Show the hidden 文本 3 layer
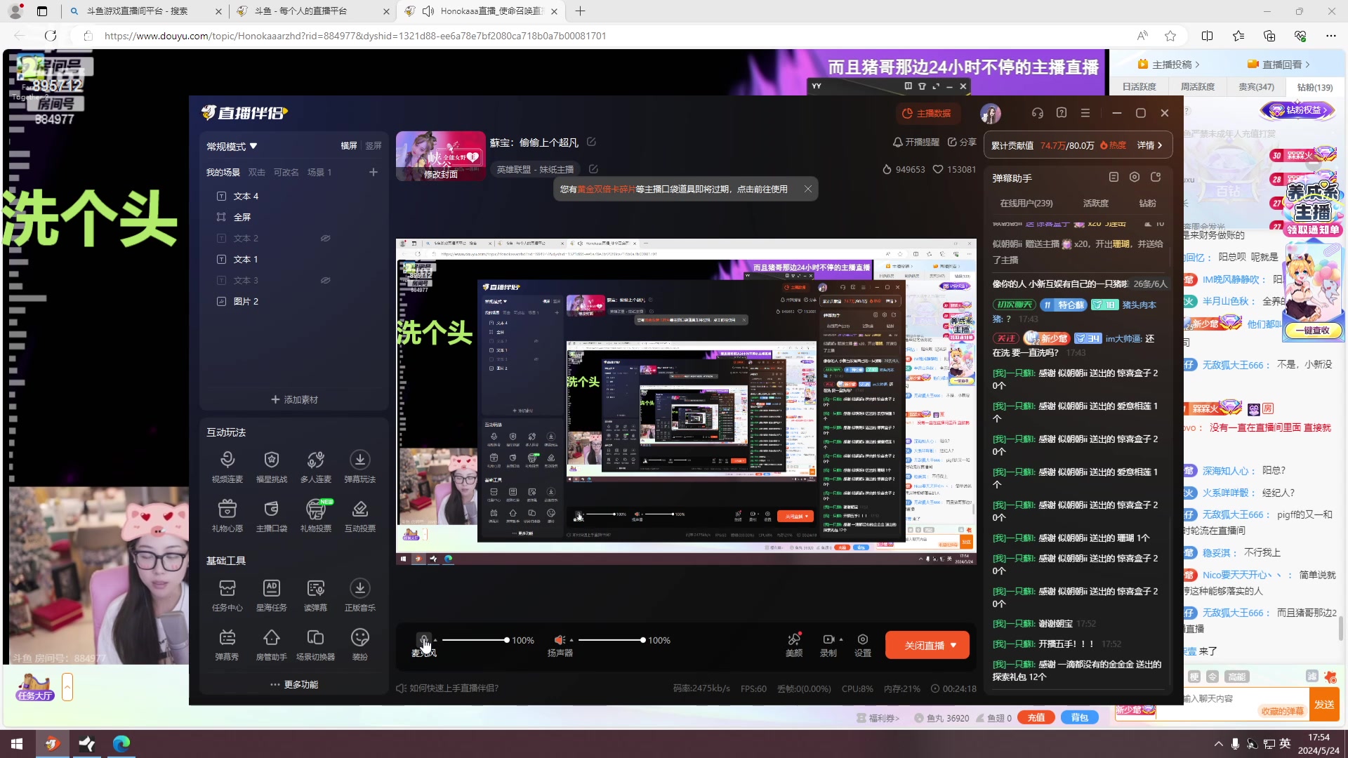1348x758 pixels. click(325, 280)
